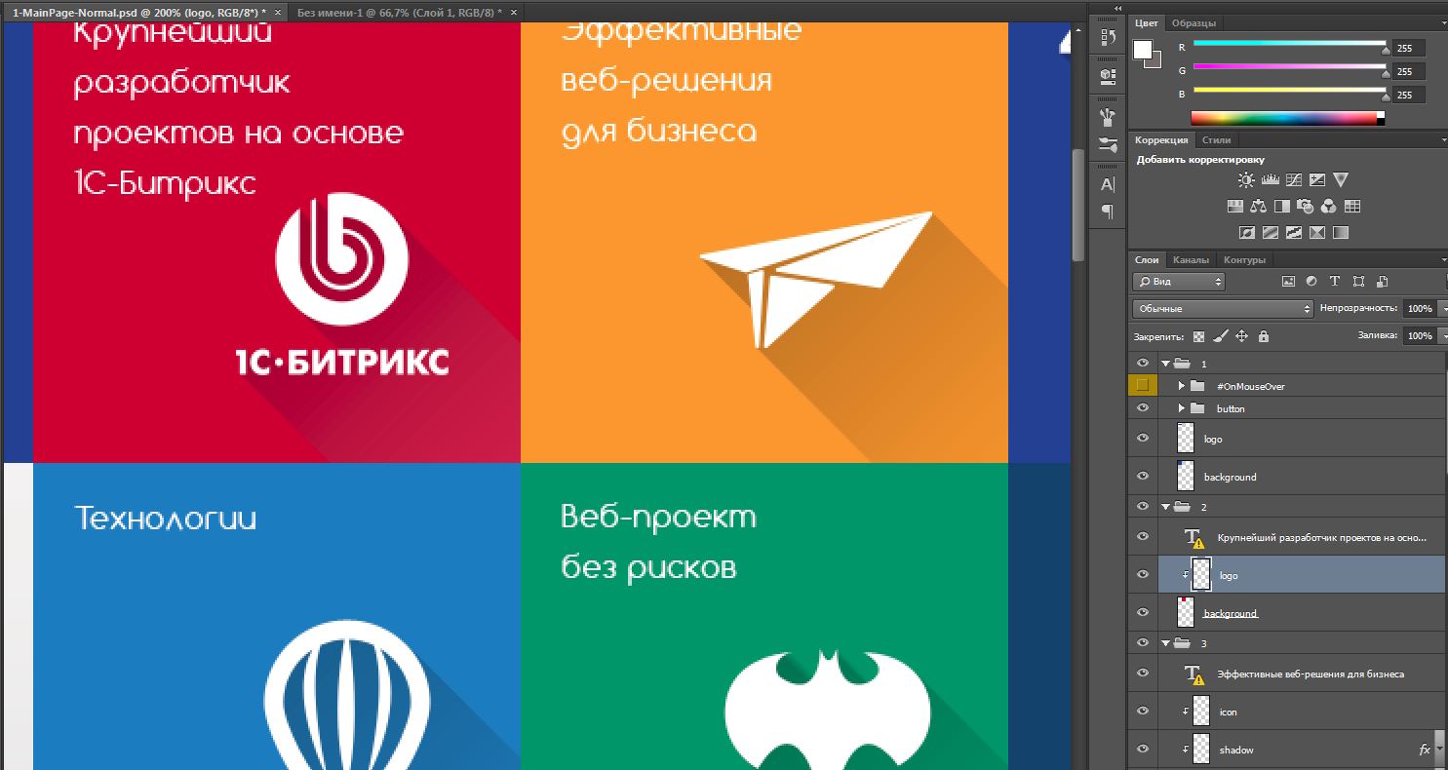This screenshot has width=1448, height=770.
Task: Switch to the Образцы tab
Action: pos(1194,23)
